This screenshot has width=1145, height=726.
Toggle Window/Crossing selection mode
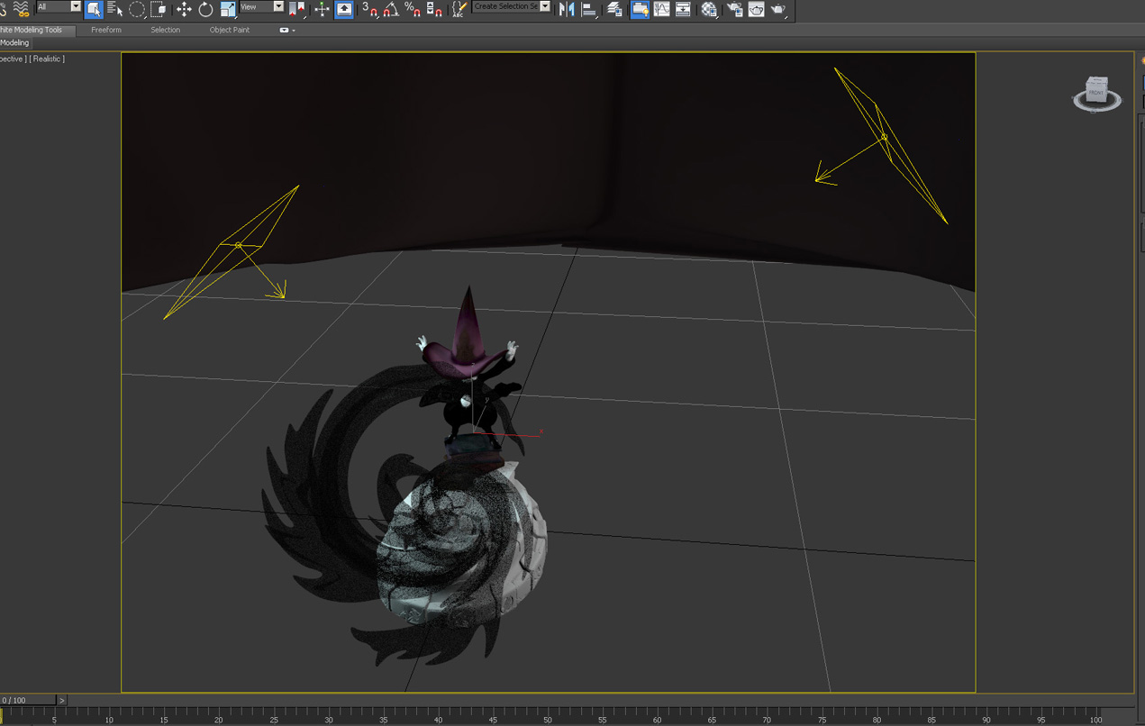(x=158, y=9)
